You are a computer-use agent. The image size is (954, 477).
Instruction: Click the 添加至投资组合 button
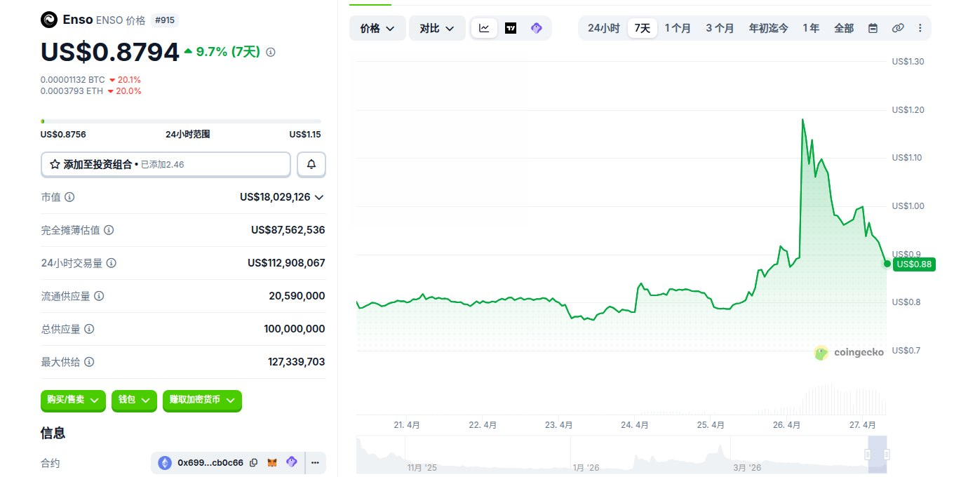coord(166,164)
